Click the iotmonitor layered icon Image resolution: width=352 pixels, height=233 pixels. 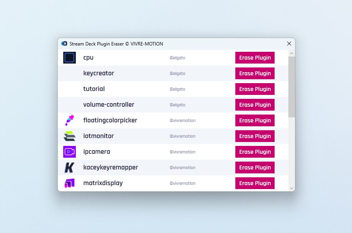[70, 136]
